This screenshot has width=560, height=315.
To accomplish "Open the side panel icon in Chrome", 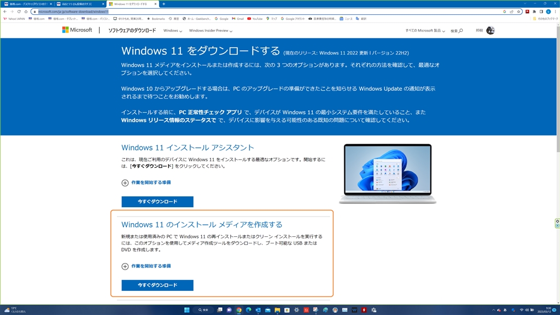I will pos(541,11).
